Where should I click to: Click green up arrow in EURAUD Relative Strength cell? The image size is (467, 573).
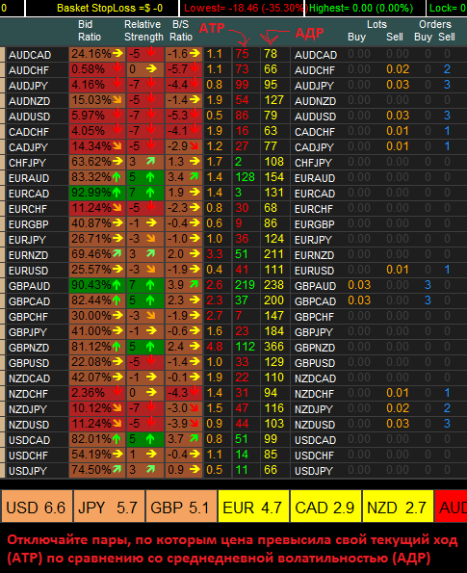tap(150, 177)
